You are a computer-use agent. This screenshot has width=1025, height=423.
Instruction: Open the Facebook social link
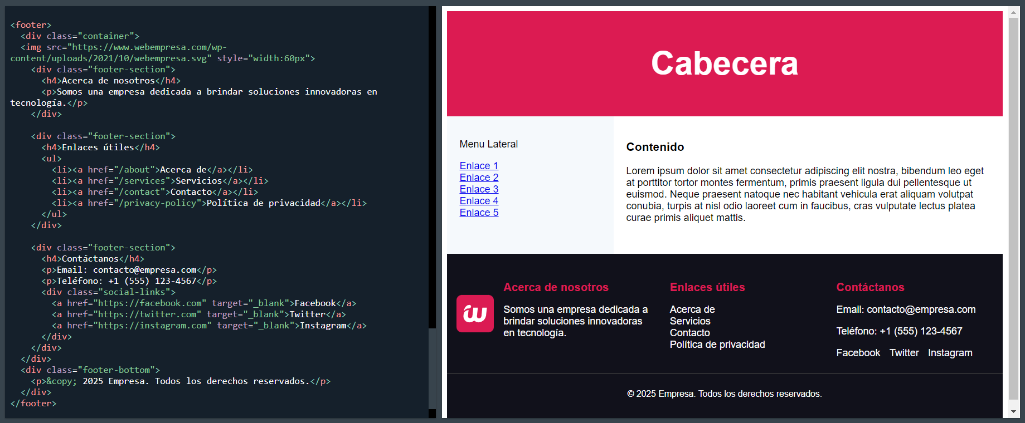pos(858,353)
